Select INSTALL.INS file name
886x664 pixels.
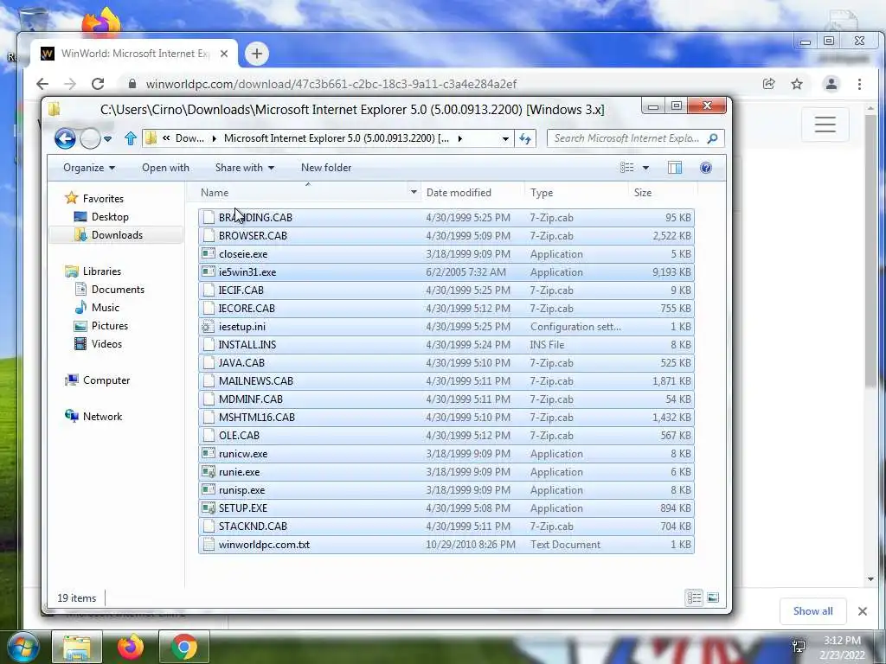pos(247,344)
